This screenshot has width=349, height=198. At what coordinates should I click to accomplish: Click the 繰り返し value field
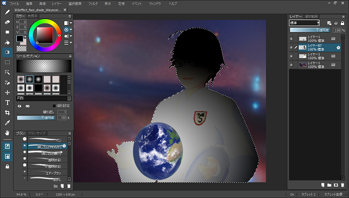pyautogui.click(x=62, y=112)
